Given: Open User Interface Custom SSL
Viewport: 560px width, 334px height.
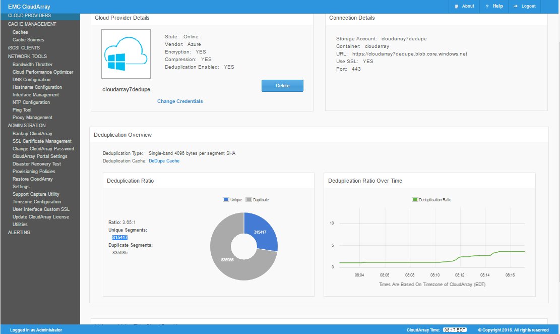Looking at the screenshot, I should [41, 209].
